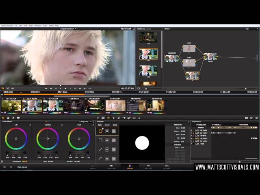This screenshot has height=195, width=260.
Task: Adjust the Lift master wheel slider
Action: (x=16, y=152)
